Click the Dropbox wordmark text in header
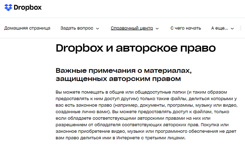This screenshot has height=145, width=245. tap(28, 7)
